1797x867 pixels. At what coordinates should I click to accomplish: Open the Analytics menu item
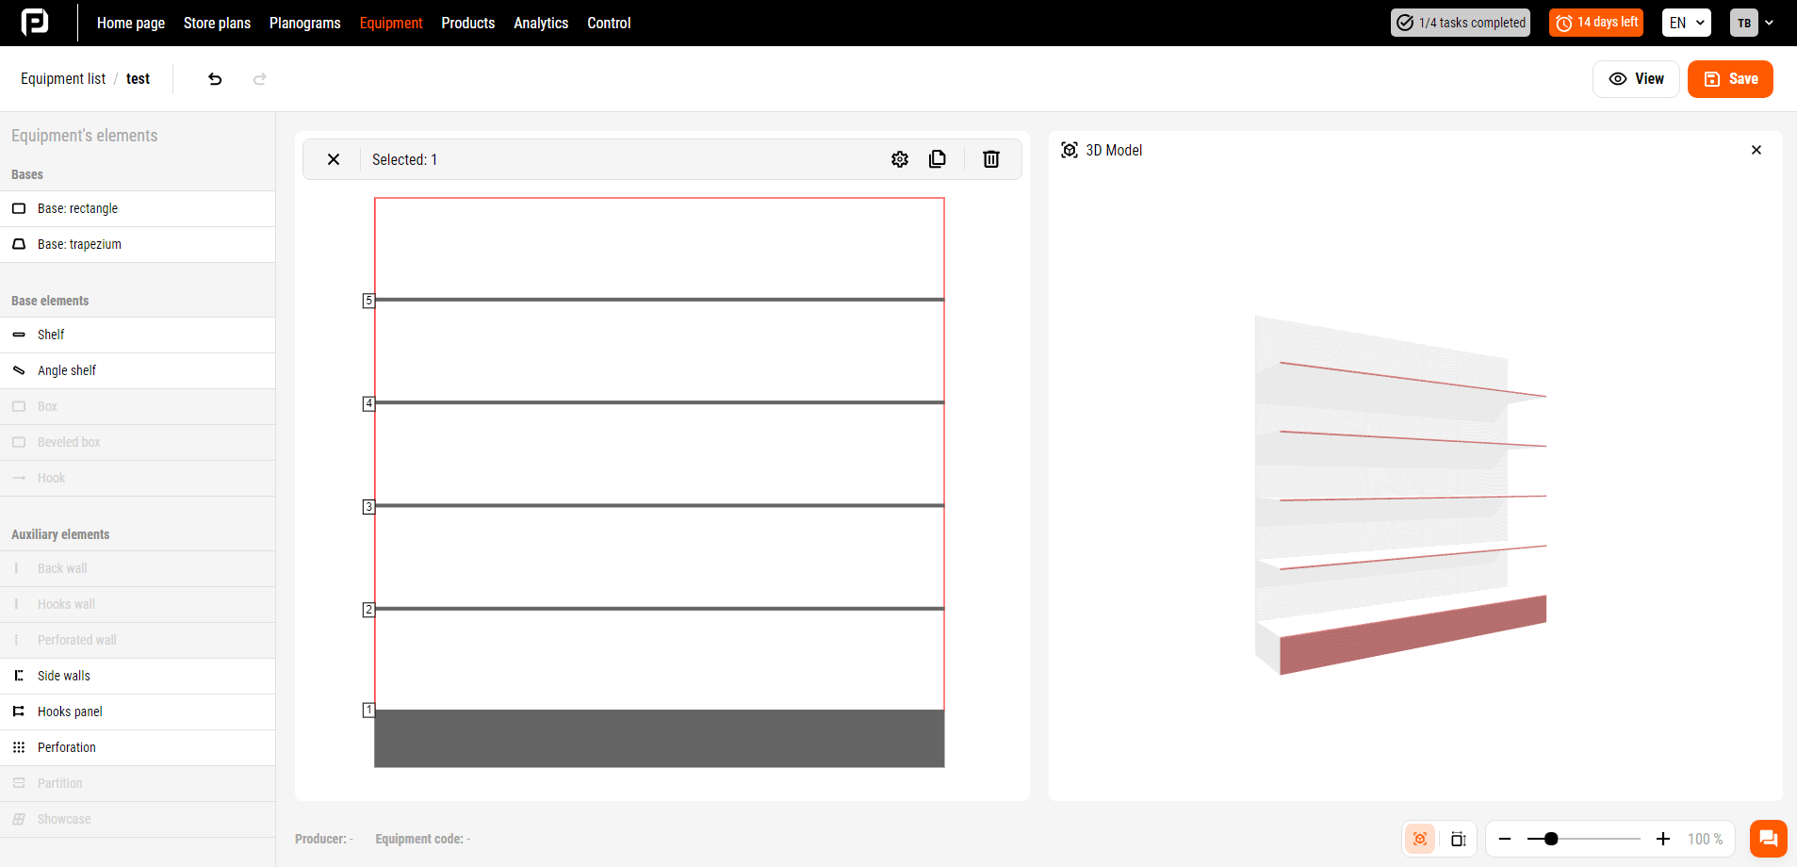click(541, 23)
